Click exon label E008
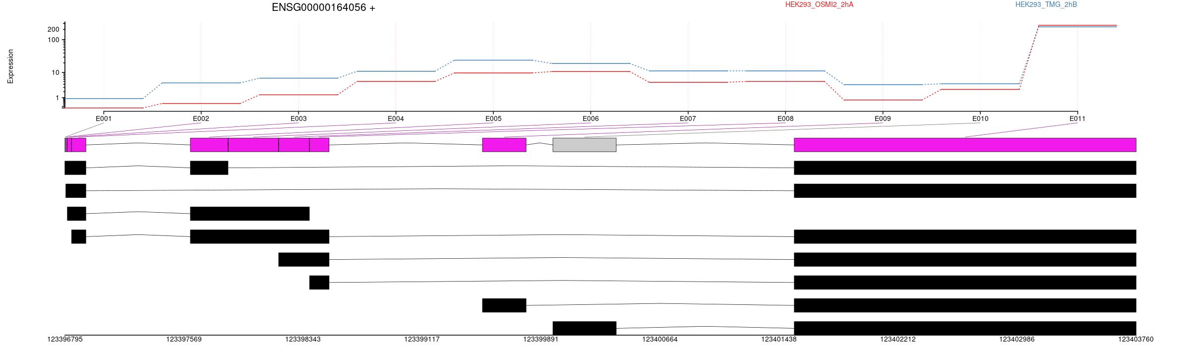1190x347 pixels. pyautogui.click(x=785, y=118)
